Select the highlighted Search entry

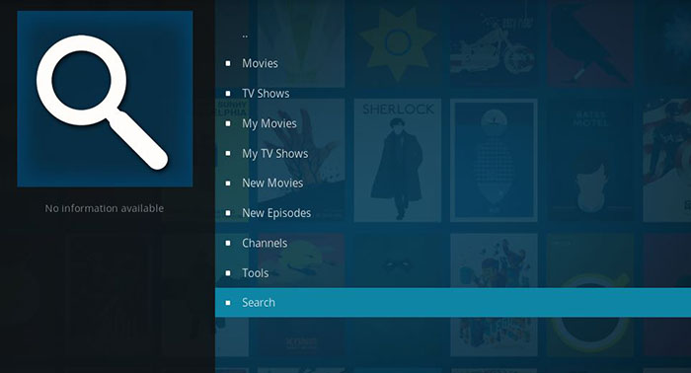pyautogui.click(x=453, y=303)
